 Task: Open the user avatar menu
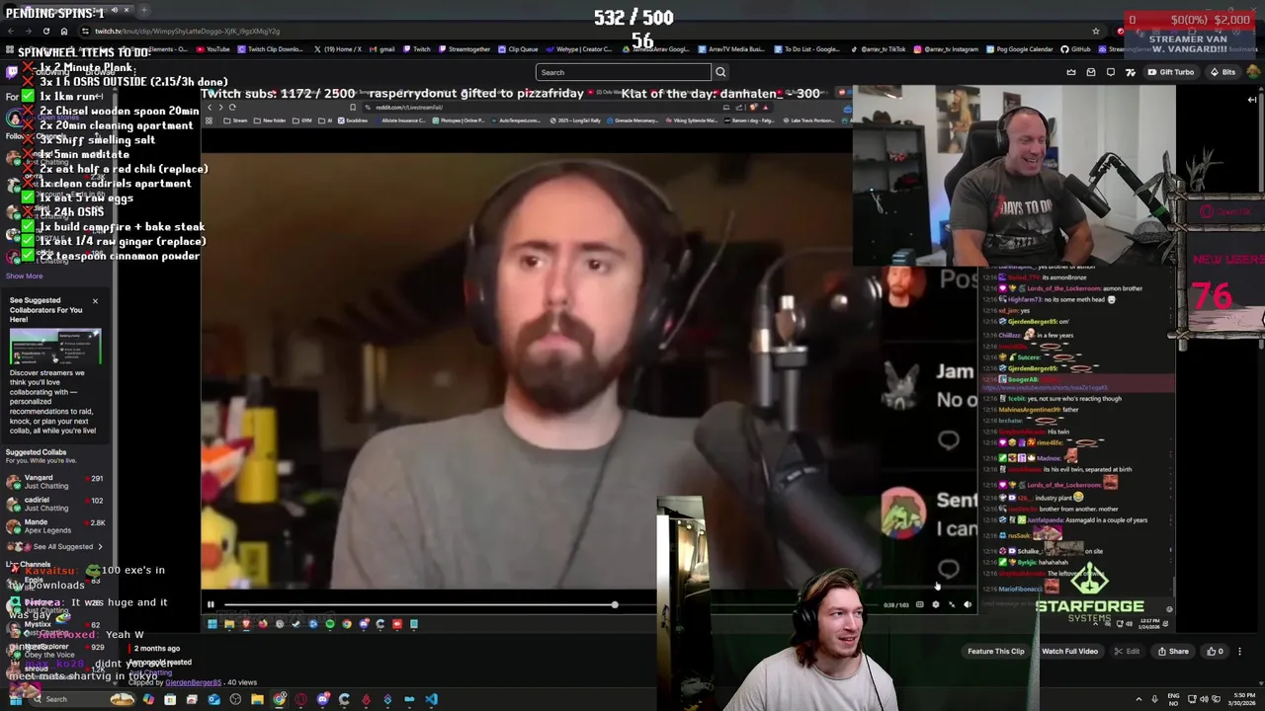point(1252,72)
